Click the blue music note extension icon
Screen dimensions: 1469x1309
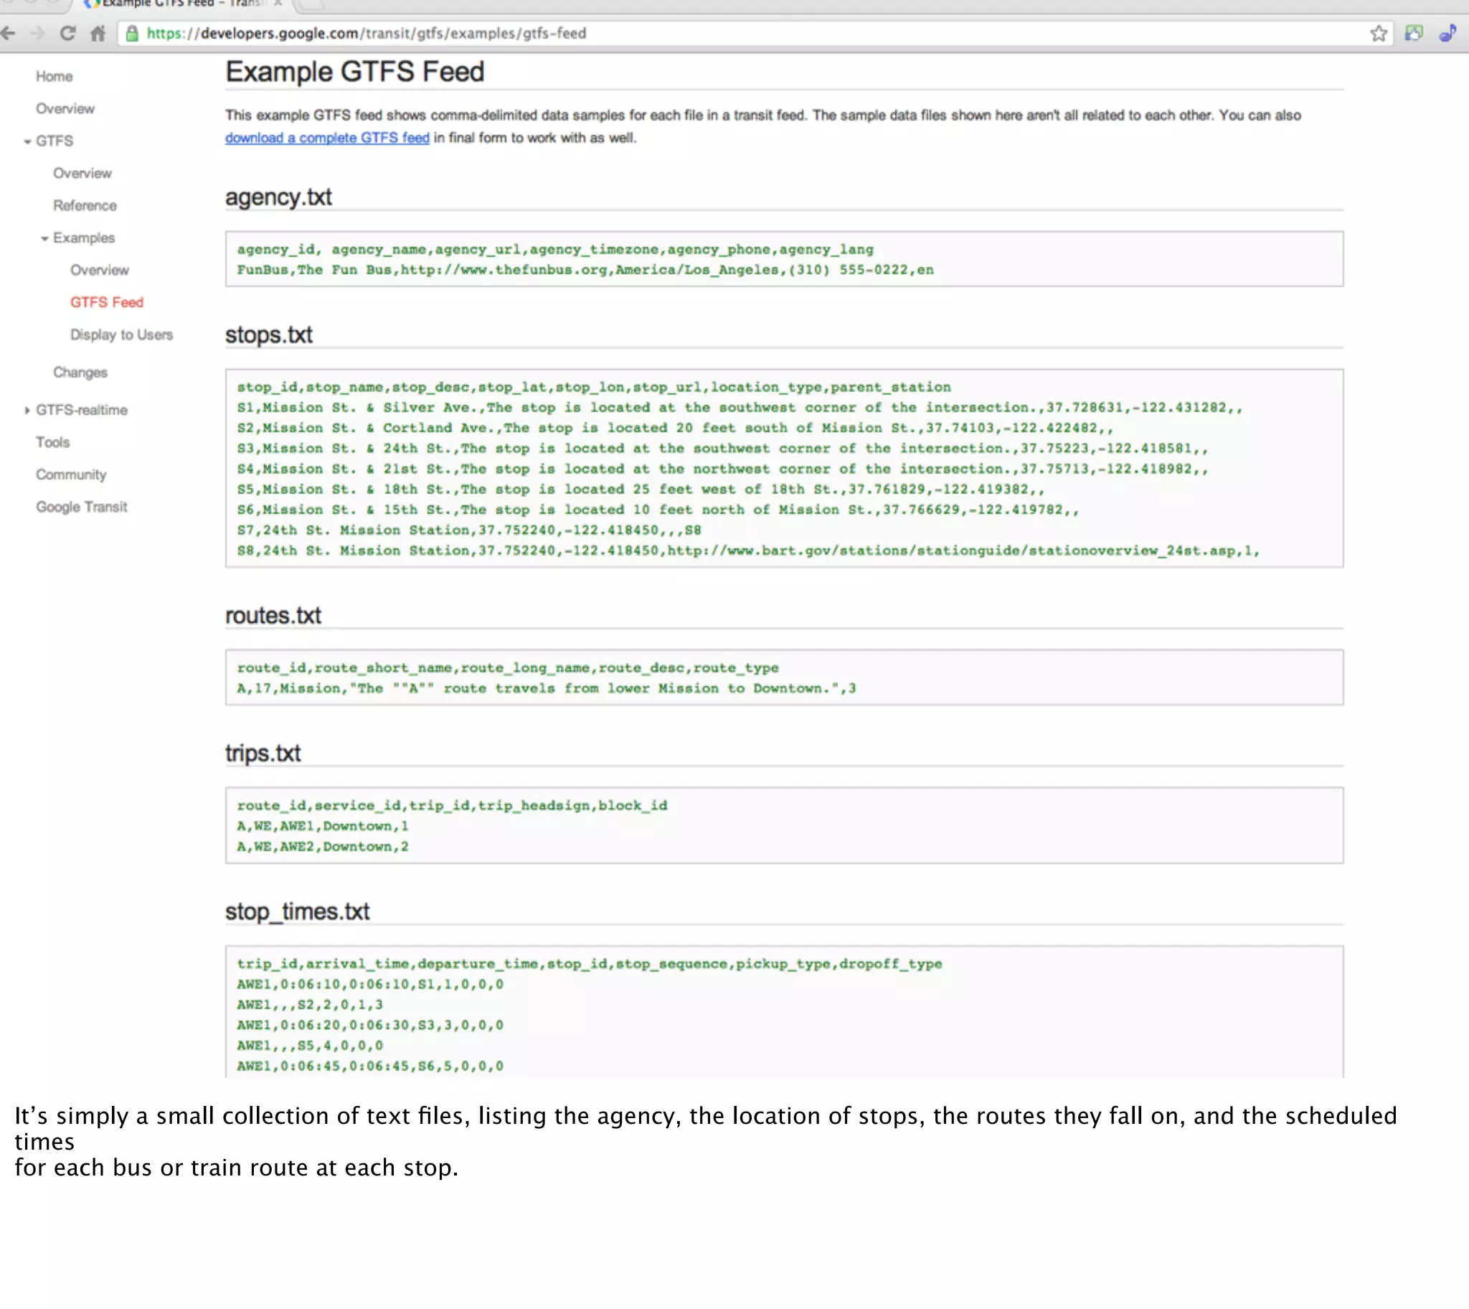[1447, 33]
